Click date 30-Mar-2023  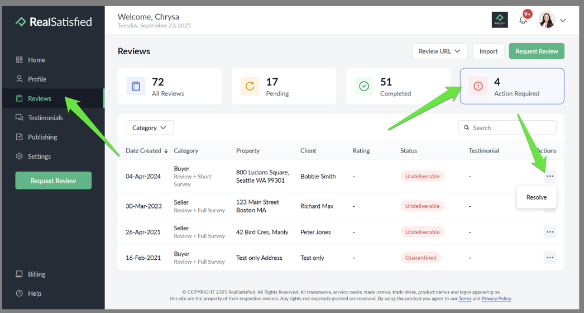[143, 206]
